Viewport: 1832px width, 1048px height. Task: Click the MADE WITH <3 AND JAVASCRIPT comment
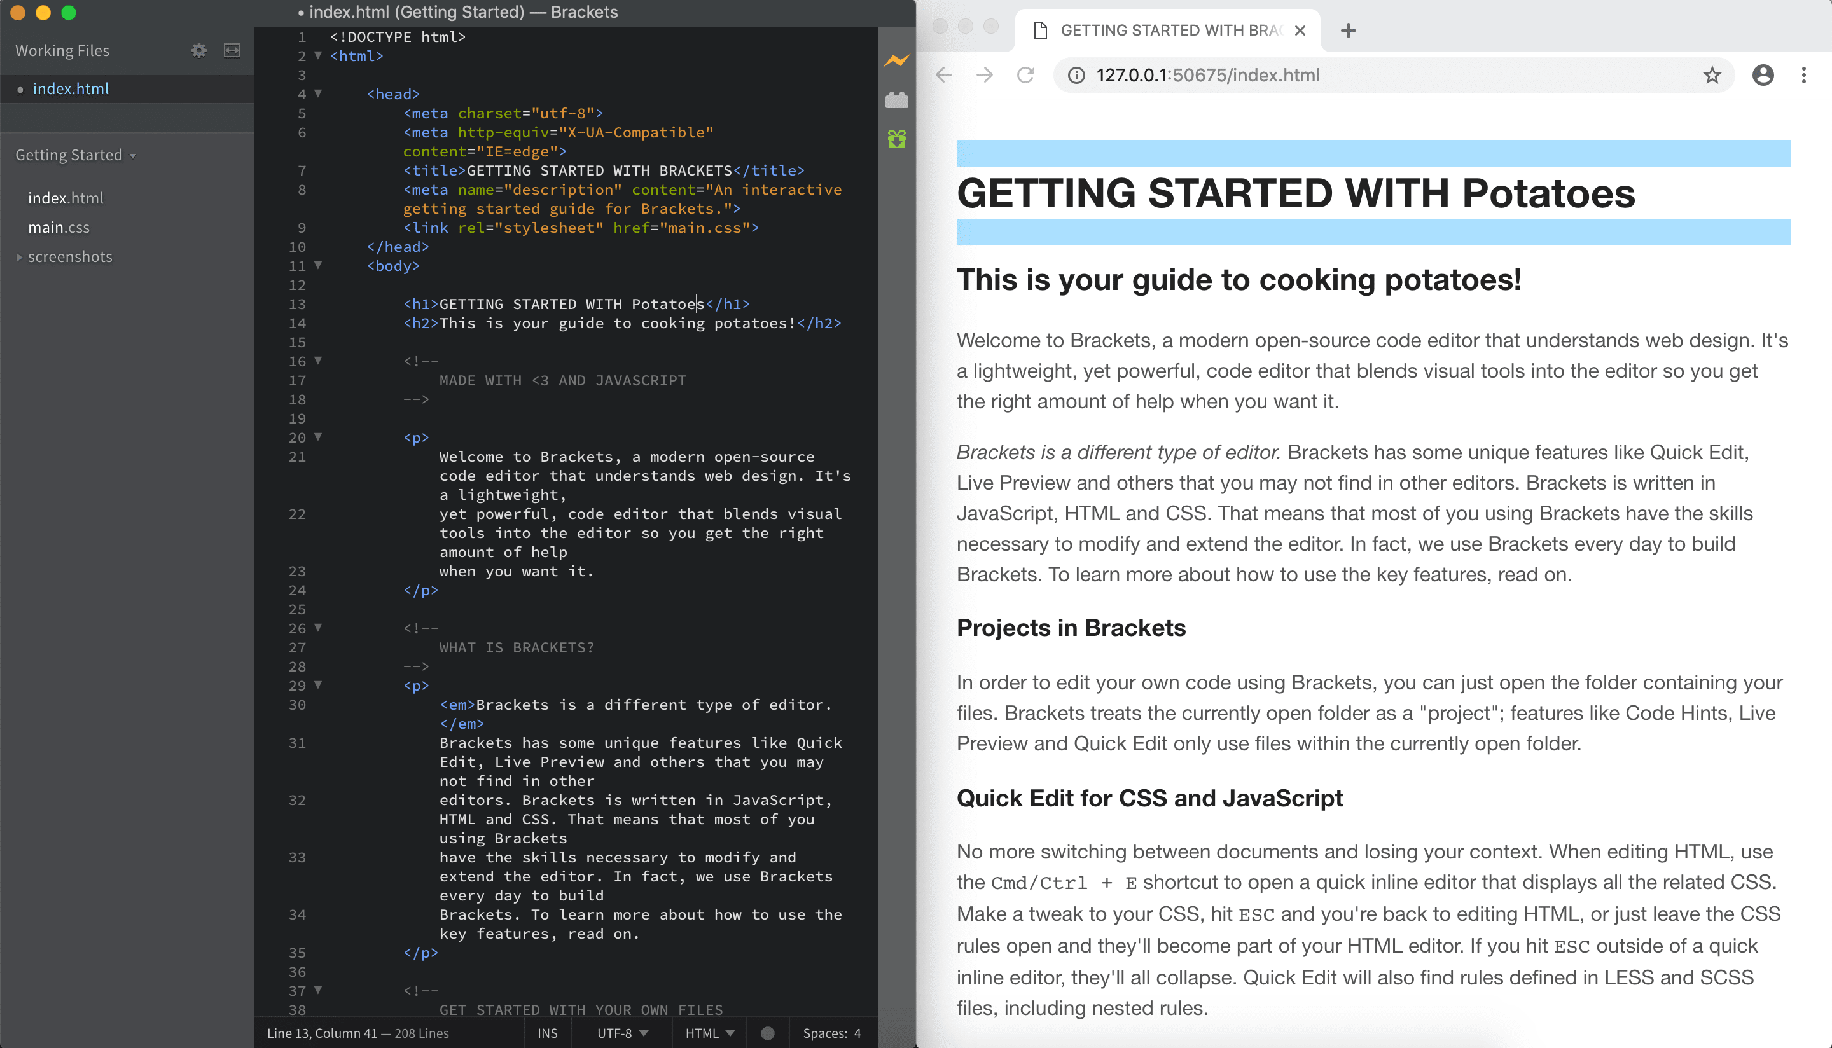coord(562,380)
